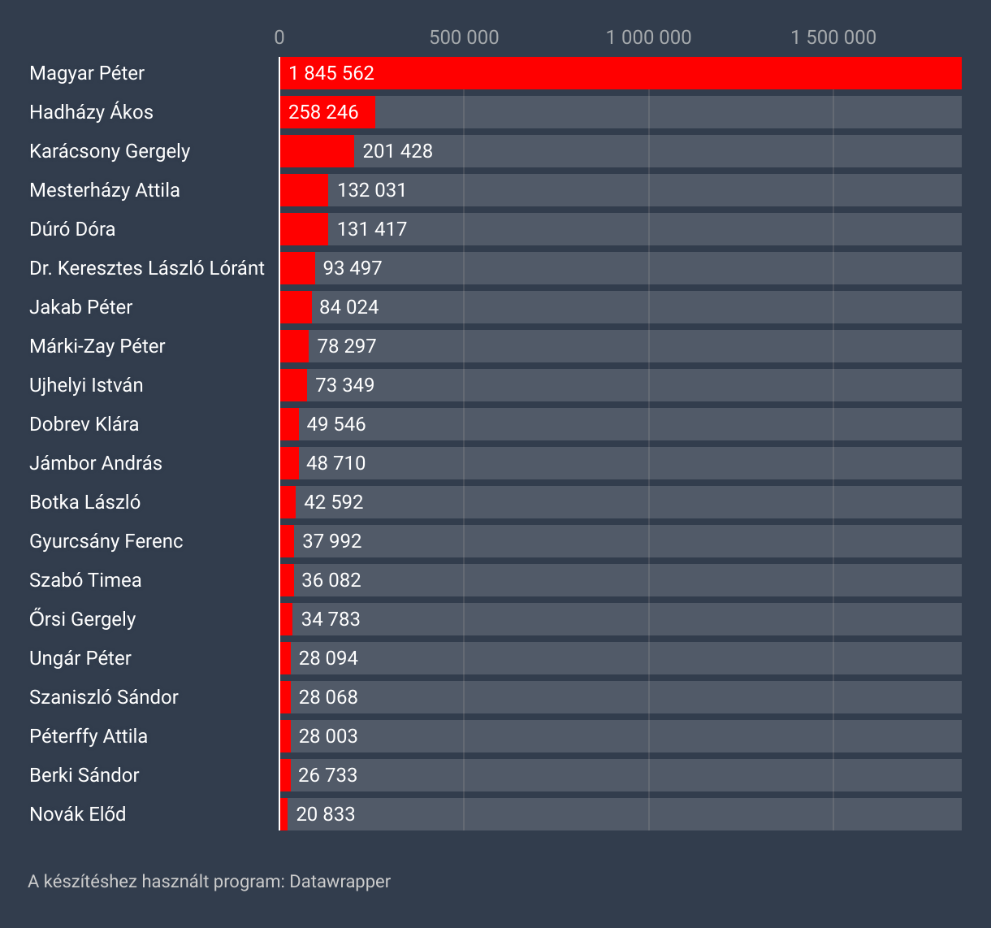Select the Hadházy Ákos name label
991x928 pixels.
[x=91, y=112]
